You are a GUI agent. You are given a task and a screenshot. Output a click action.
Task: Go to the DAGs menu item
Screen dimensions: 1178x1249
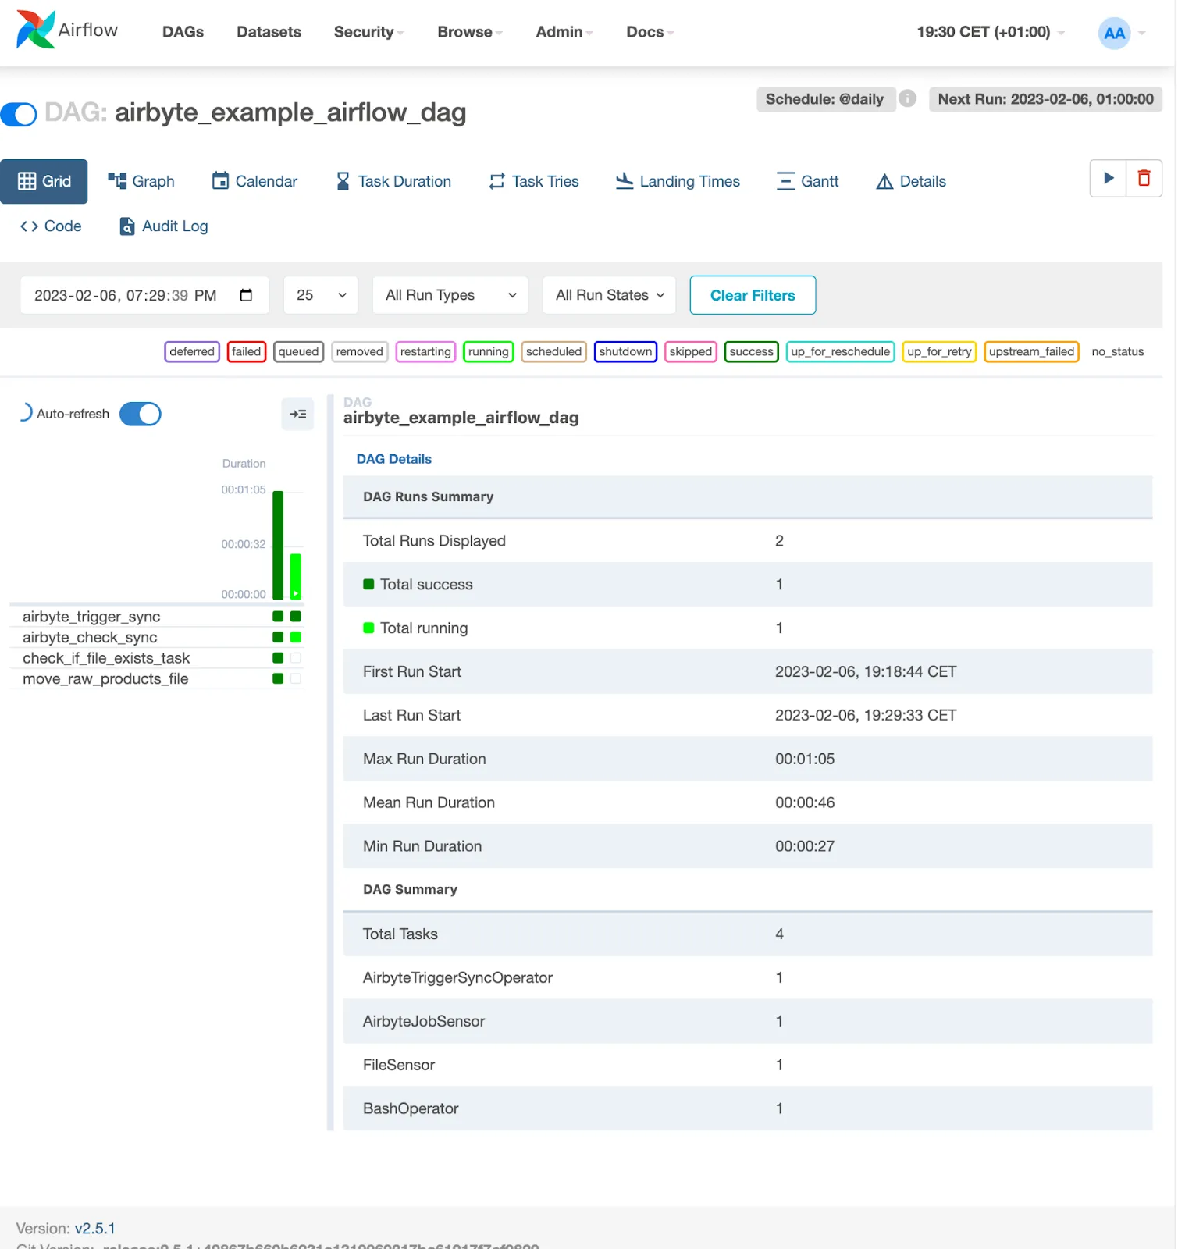183,32
